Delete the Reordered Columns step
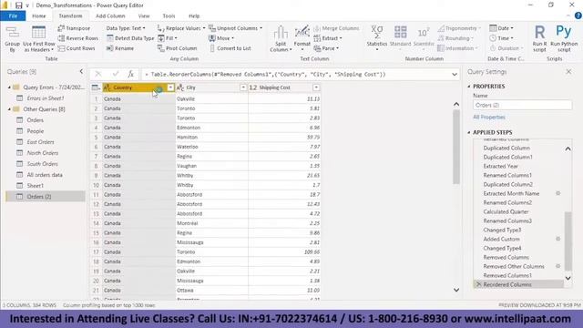The height and width of the screenshot is (328, 583). (478, 284)
